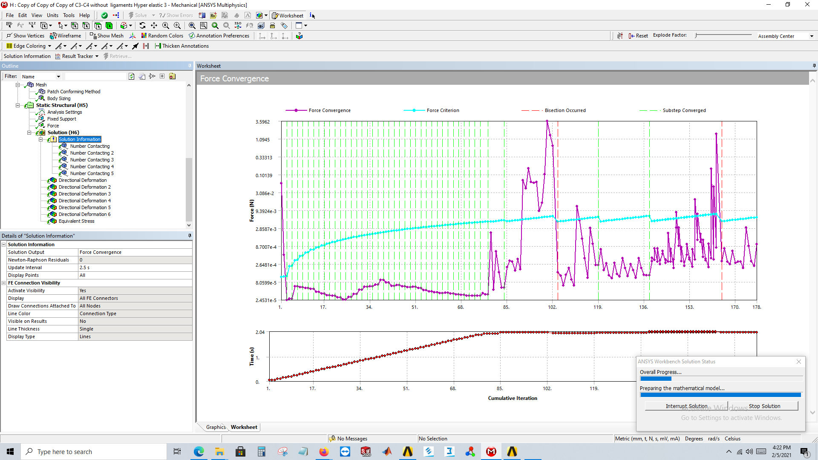Image resolution: width=818 pixels, height=460 pixels.
Task: Click the hide folders icon in Outline
Action: click(173, 76)
